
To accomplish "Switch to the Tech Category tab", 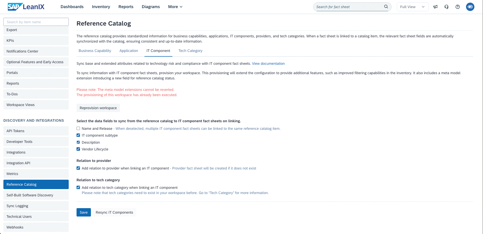I will (x=190, y=51).
